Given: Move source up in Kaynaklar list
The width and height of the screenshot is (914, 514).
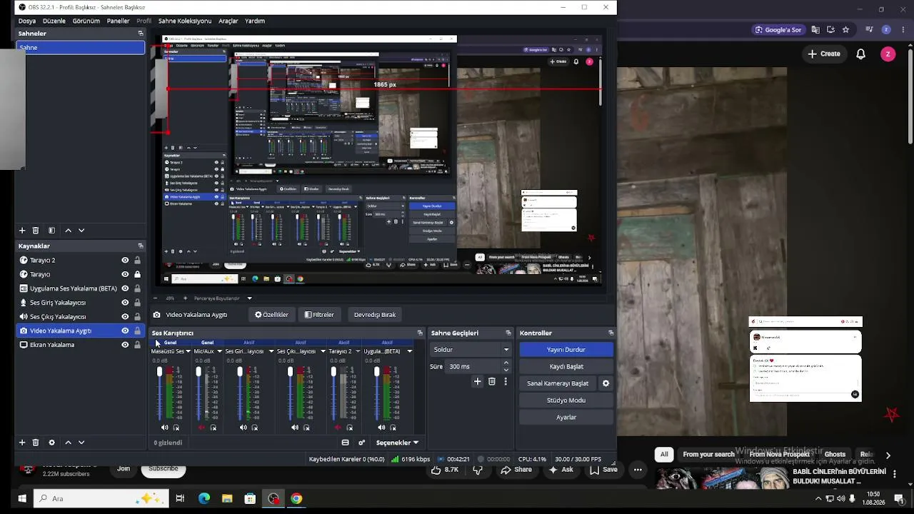Looking at the screenshot, I should 68,443.
